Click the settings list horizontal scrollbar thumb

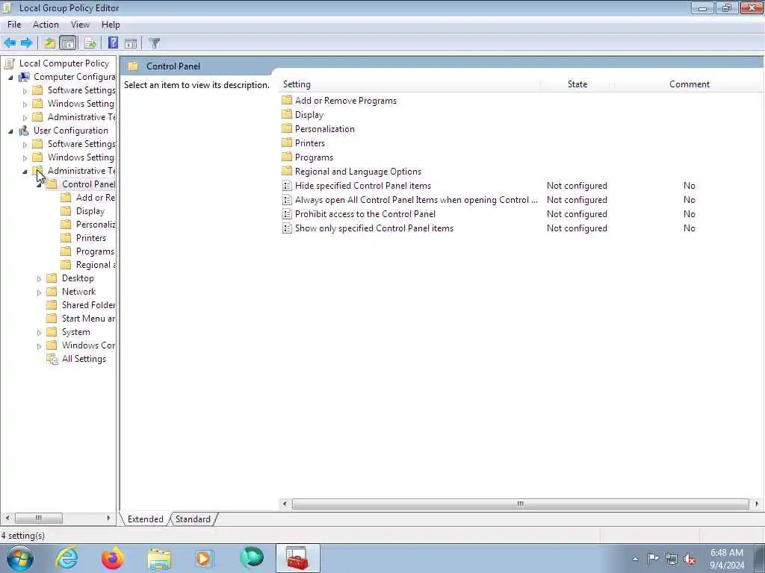tap(520, 504)
